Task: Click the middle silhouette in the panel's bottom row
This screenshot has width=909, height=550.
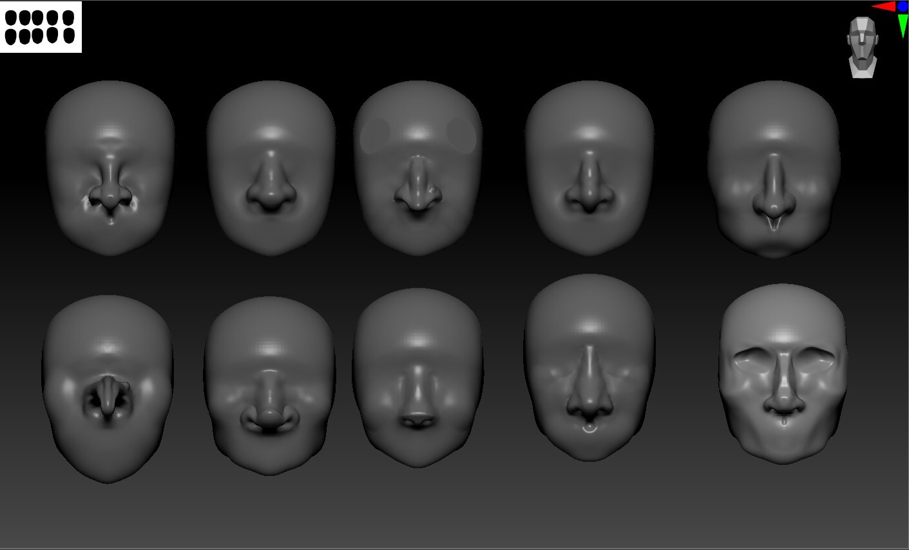Action: (37, 36)
